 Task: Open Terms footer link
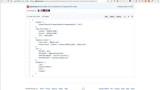click(x=42, y=89)
